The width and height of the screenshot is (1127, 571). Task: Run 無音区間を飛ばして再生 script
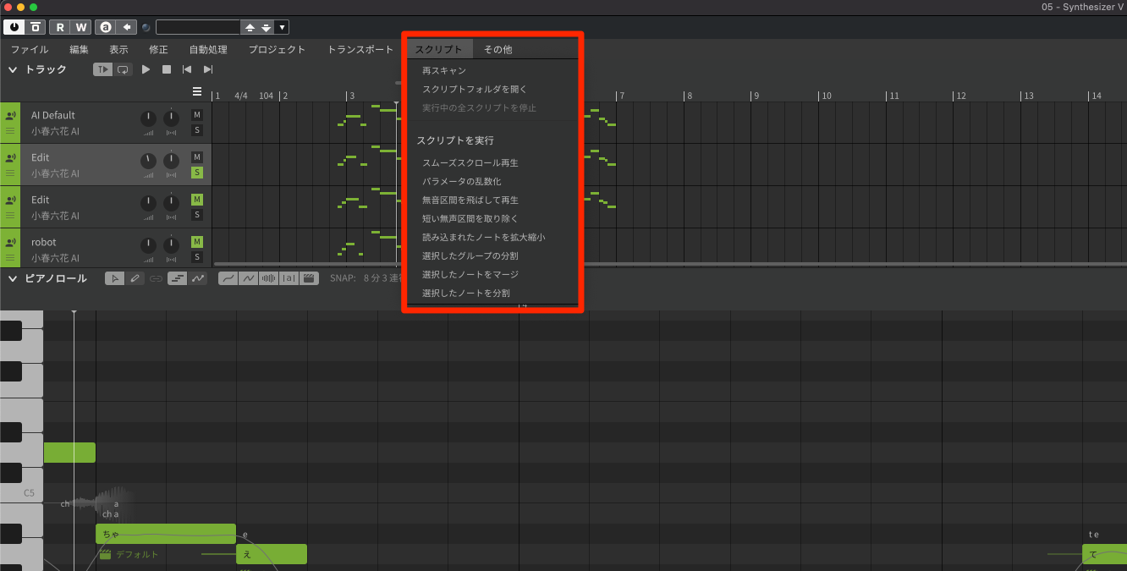(470, 200)
